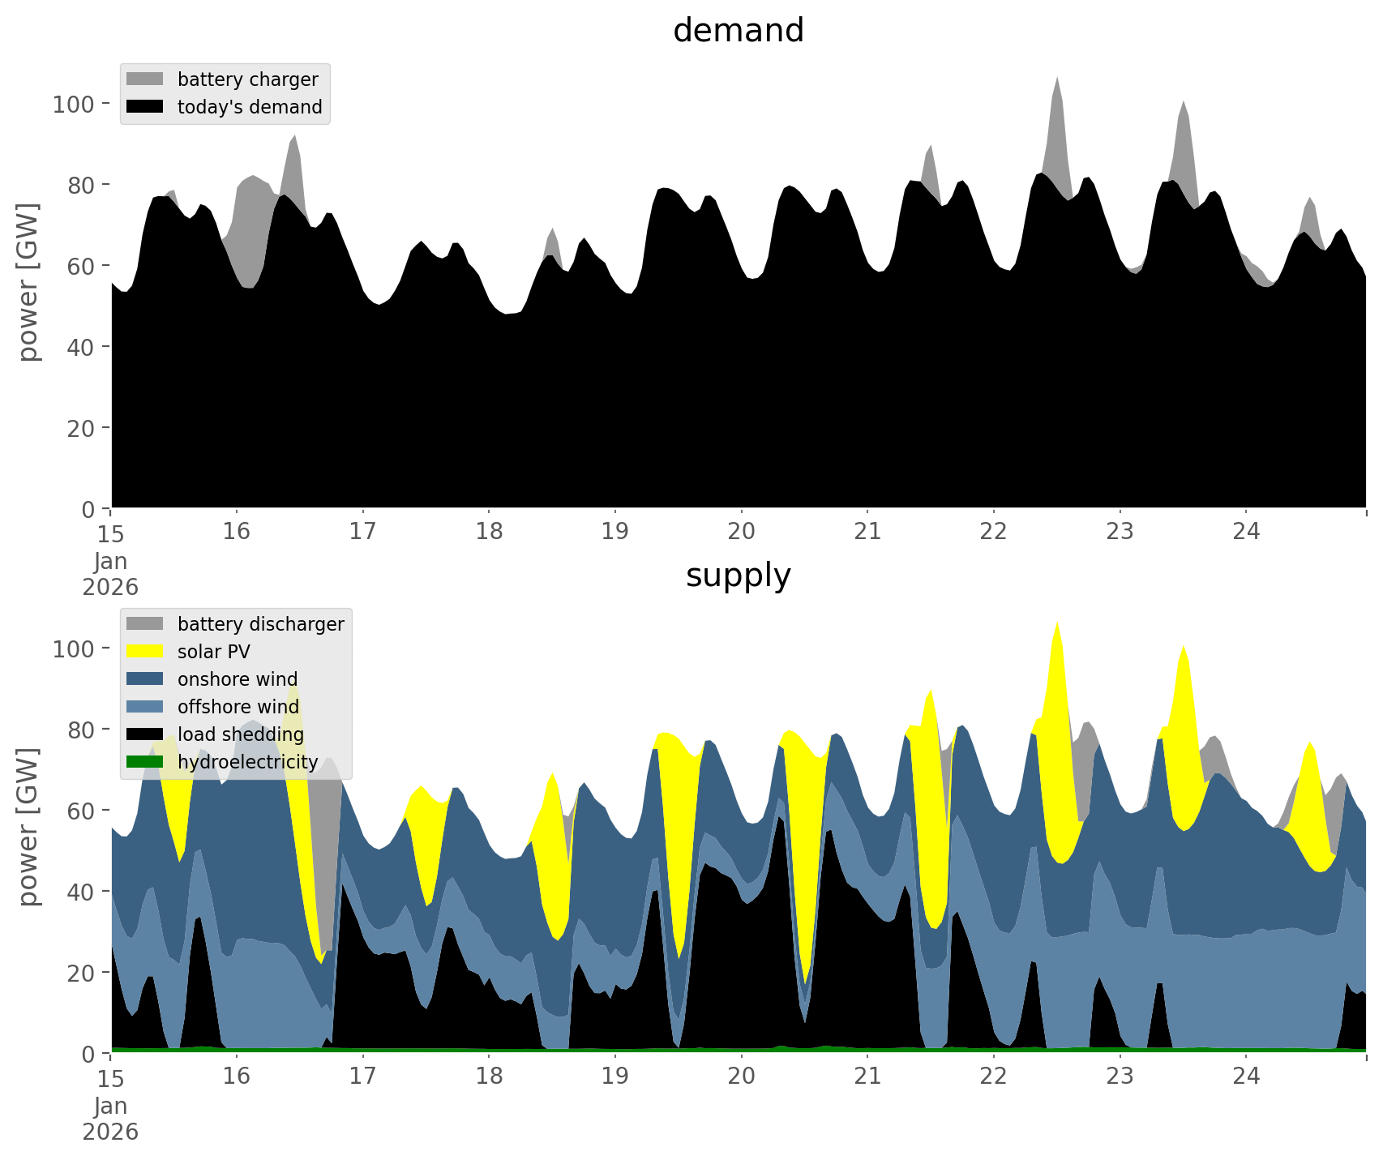
Task: Select the dark blue onshore wind swatch
Action: pos(144,679)
